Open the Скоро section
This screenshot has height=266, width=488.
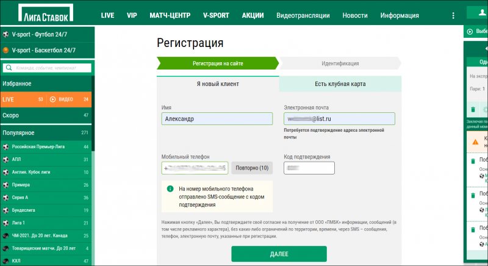coord(46,115)
